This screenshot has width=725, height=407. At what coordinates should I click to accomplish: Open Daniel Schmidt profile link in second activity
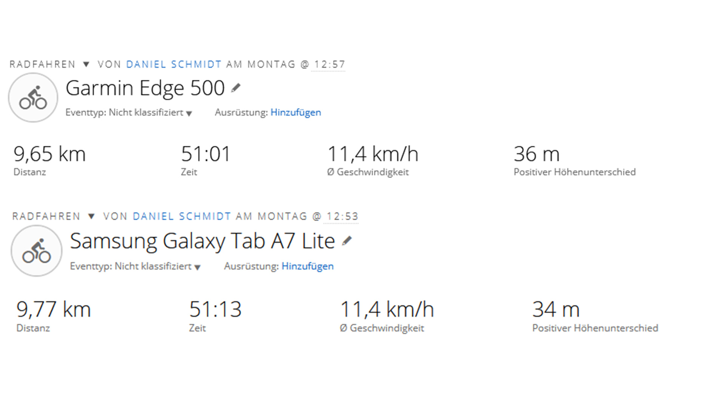182,216
